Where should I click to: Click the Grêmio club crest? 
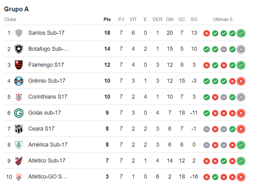(19, 81)
